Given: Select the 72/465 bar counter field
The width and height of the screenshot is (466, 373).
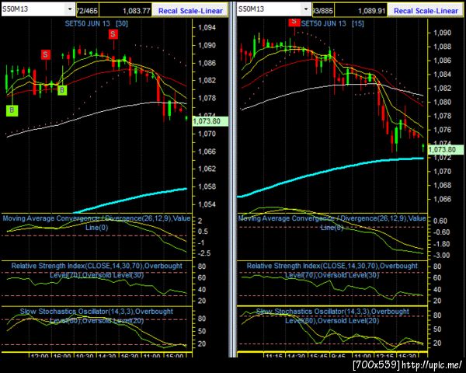Looking at the screenshot, I should click(87, 11).
